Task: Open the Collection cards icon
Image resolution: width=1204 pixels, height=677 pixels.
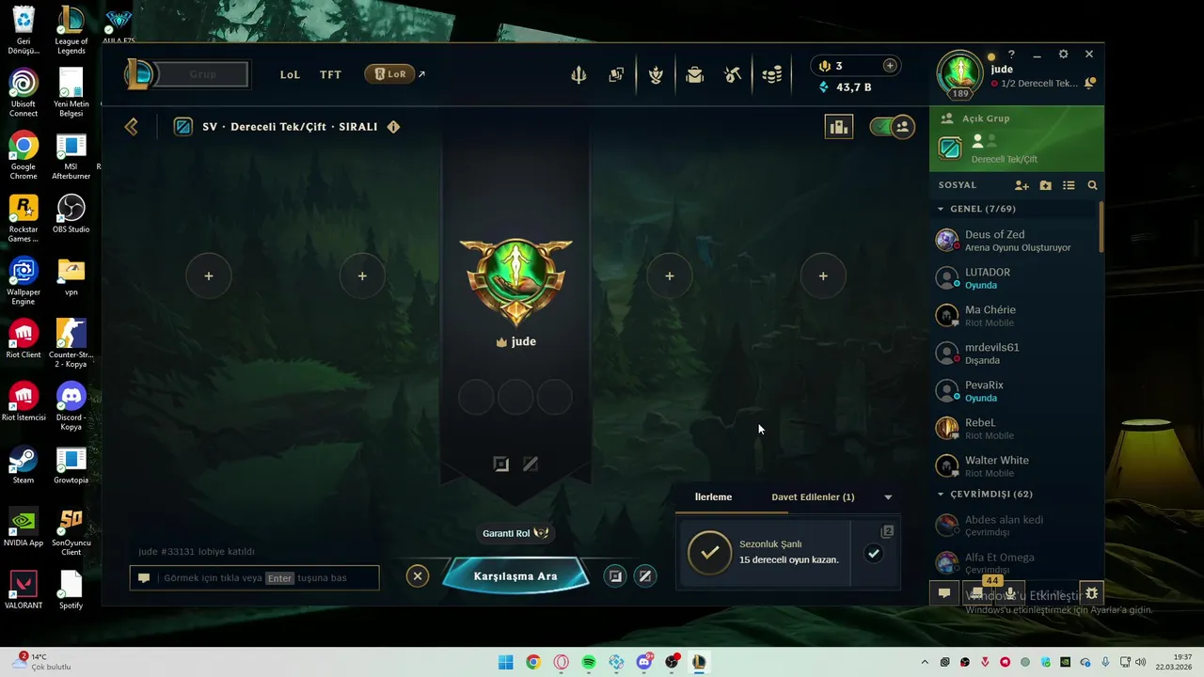Action: 616,74
